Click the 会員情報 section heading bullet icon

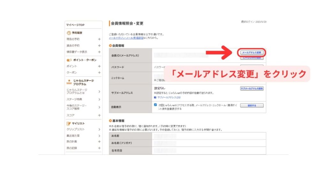pyautogui.click(x=110, y=45)
